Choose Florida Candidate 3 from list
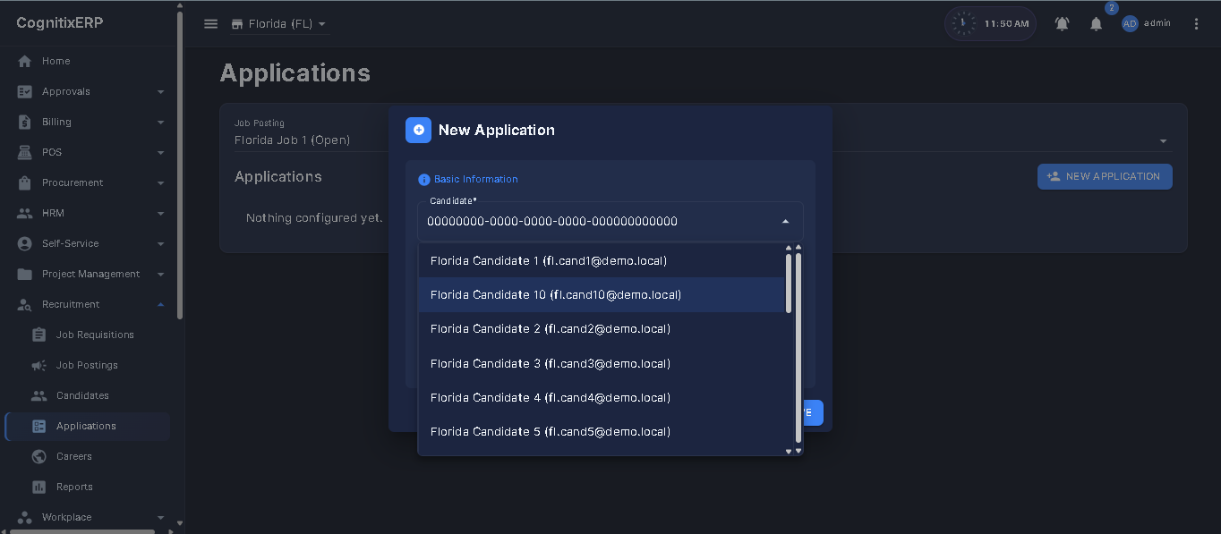This screenshot has width=1221, height=534. [602, 363]
